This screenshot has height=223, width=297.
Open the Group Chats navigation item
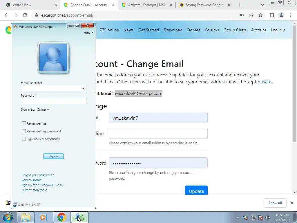point(235,30)
